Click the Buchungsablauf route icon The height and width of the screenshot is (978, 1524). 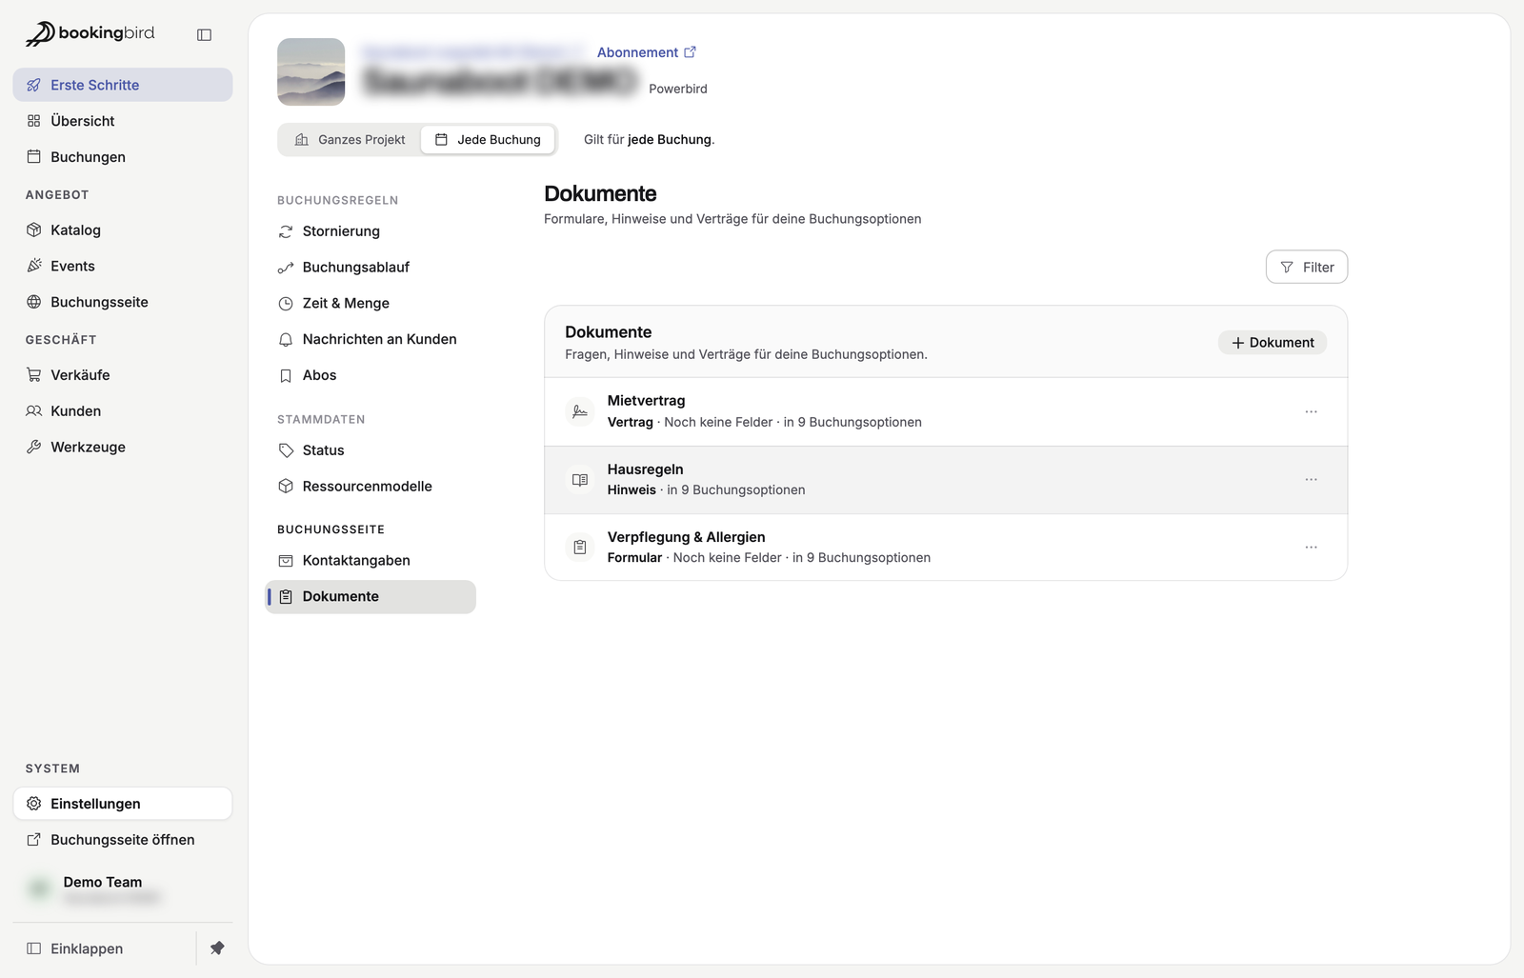286,268
